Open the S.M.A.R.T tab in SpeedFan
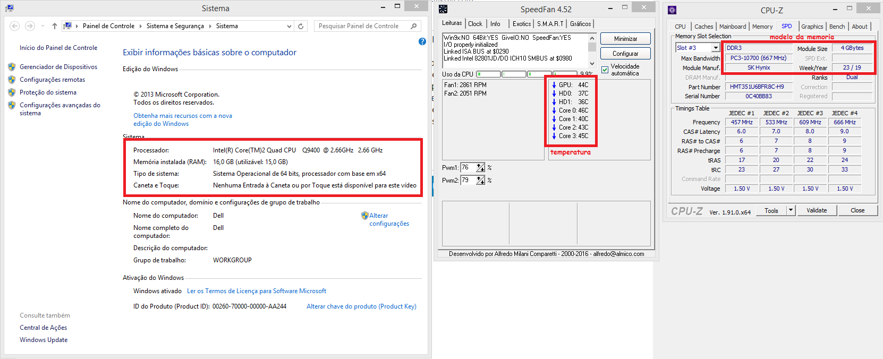The height and width of the screenshot is (359, 883). 550,24
